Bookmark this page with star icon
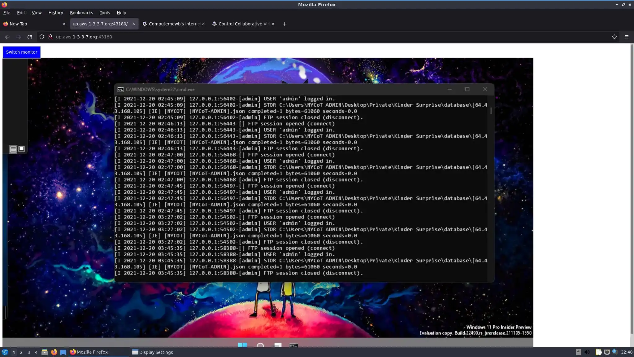Screen dimensions: 634x357 [614, 37]
